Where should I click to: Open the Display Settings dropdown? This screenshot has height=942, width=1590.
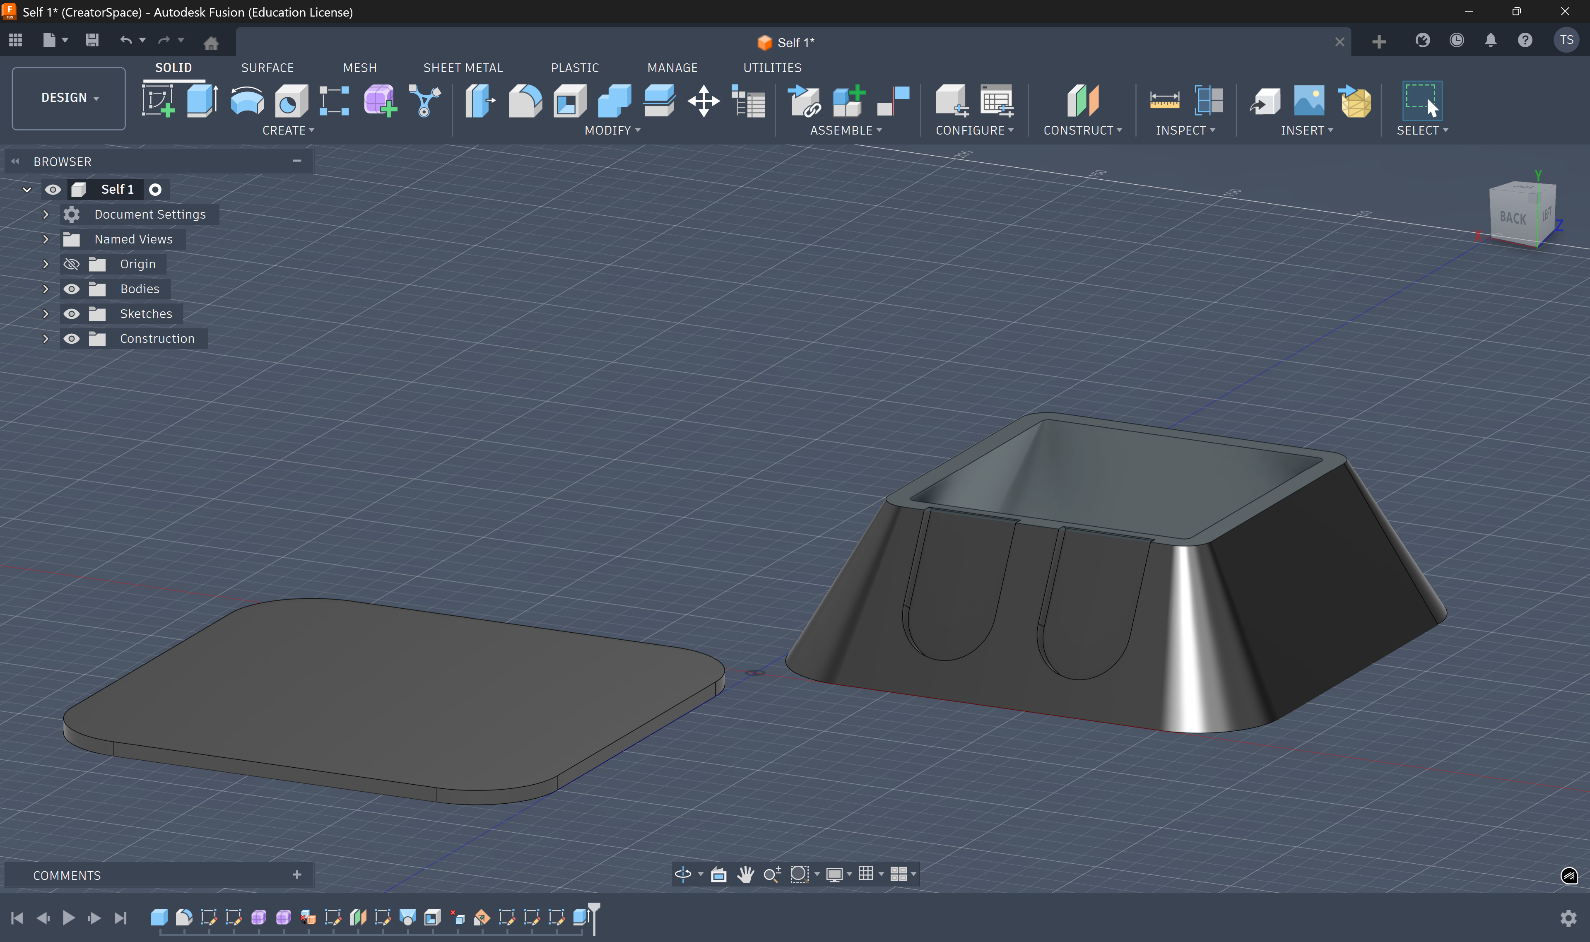(838, 874)
